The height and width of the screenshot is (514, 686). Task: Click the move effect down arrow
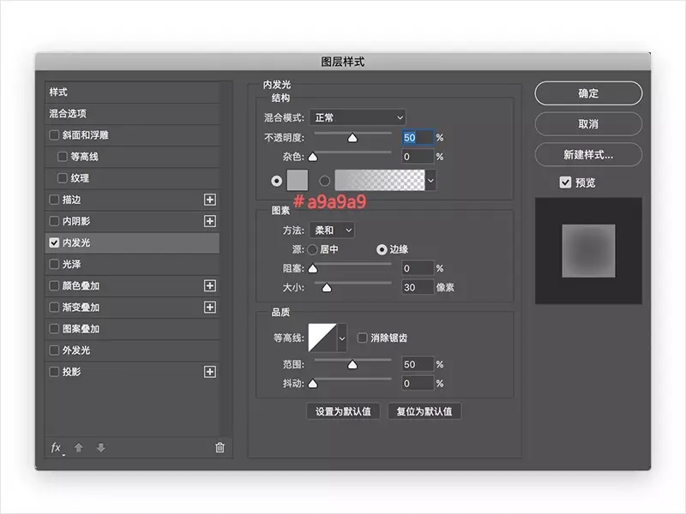click(101, 447)
